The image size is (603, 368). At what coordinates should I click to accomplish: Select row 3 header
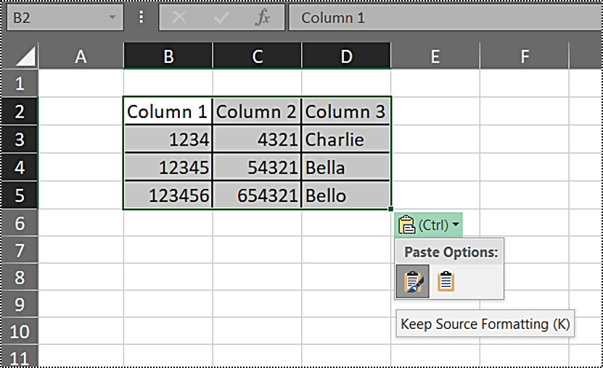pos(20,139)
